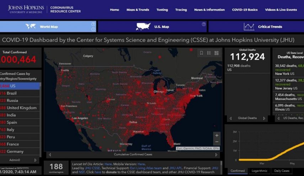The image size is (304, 176).
Task: Click left arrow beside Global Deaths
Action: pos(230,118)
